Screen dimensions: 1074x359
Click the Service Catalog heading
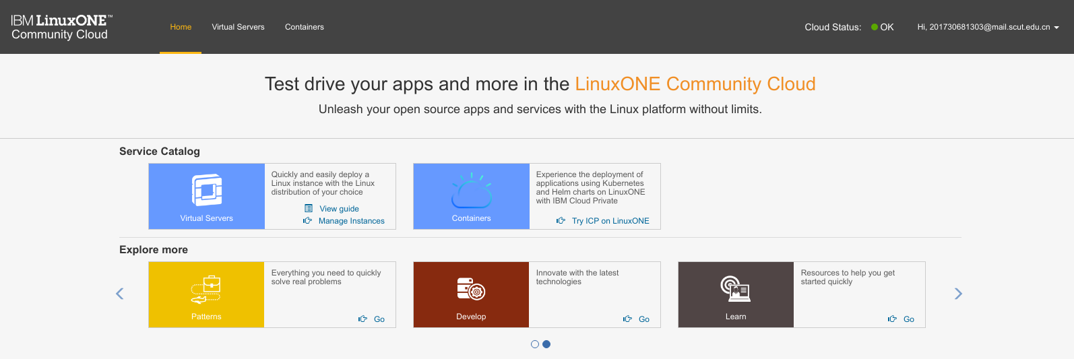click(x=160, y=152)
